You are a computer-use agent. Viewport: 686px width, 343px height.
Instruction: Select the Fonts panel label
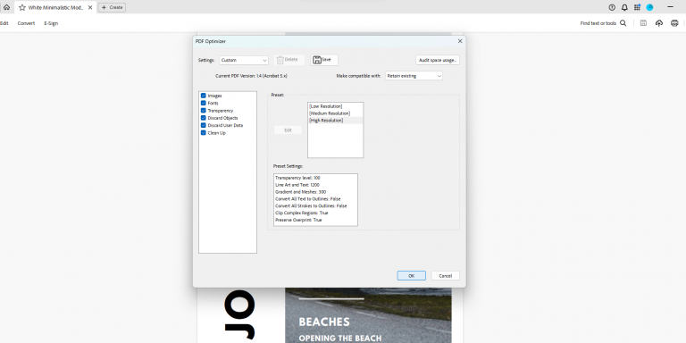point(213,103)
